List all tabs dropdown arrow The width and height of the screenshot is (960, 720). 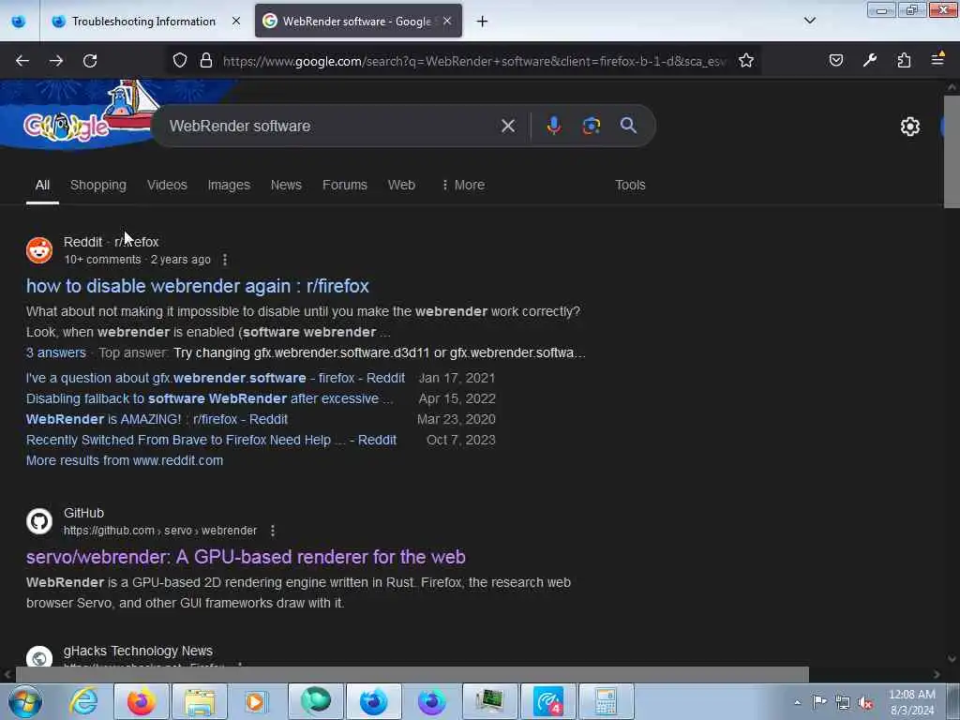[809, 21]
